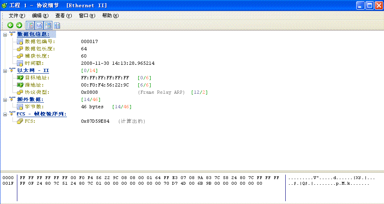The width and height of the screenshot is (384, 204).
Task: Click the 捕获长度 row icon
Action: (x=20, y=56)
